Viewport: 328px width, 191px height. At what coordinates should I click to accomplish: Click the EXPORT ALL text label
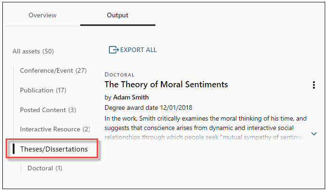point(138,50)
